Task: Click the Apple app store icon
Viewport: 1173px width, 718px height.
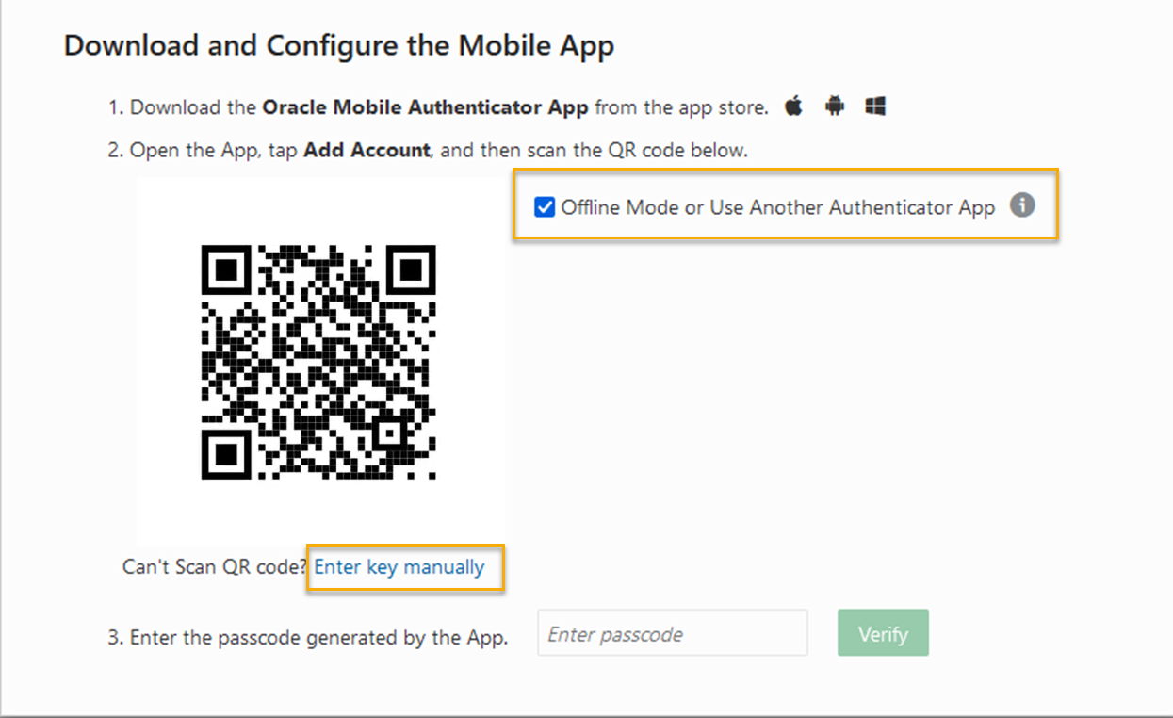Action: [794, 106]
